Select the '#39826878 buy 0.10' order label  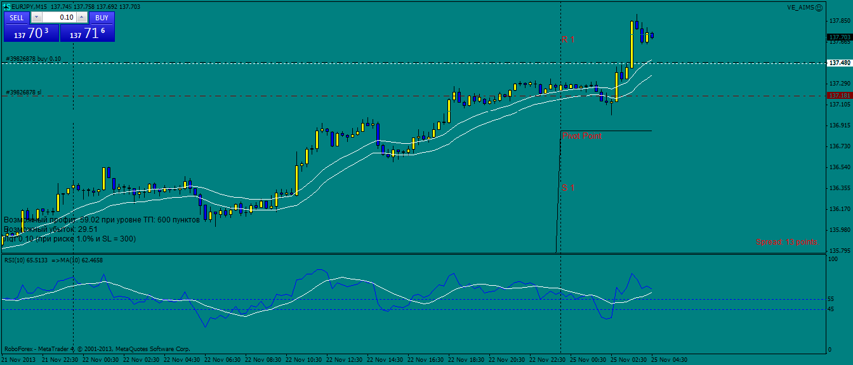tap(34, 59)
